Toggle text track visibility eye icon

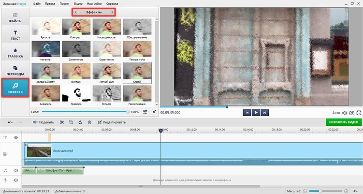tap(16, 138)
